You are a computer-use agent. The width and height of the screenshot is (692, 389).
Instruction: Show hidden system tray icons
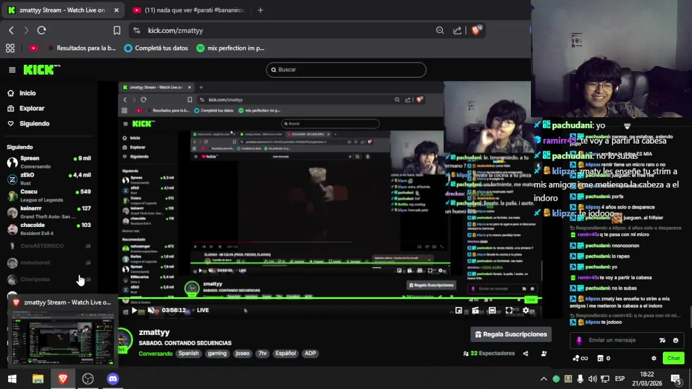[x=544, y=379]
